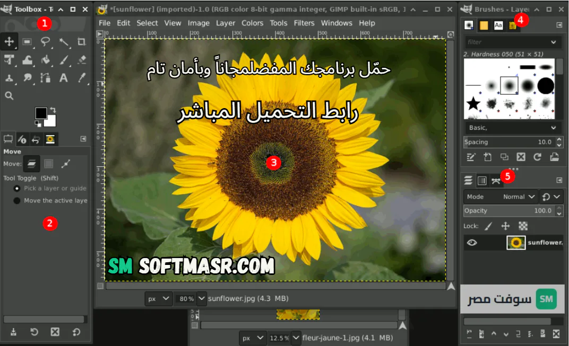
Task: Click the Edit brush button
Action: [x=471, y=157]
